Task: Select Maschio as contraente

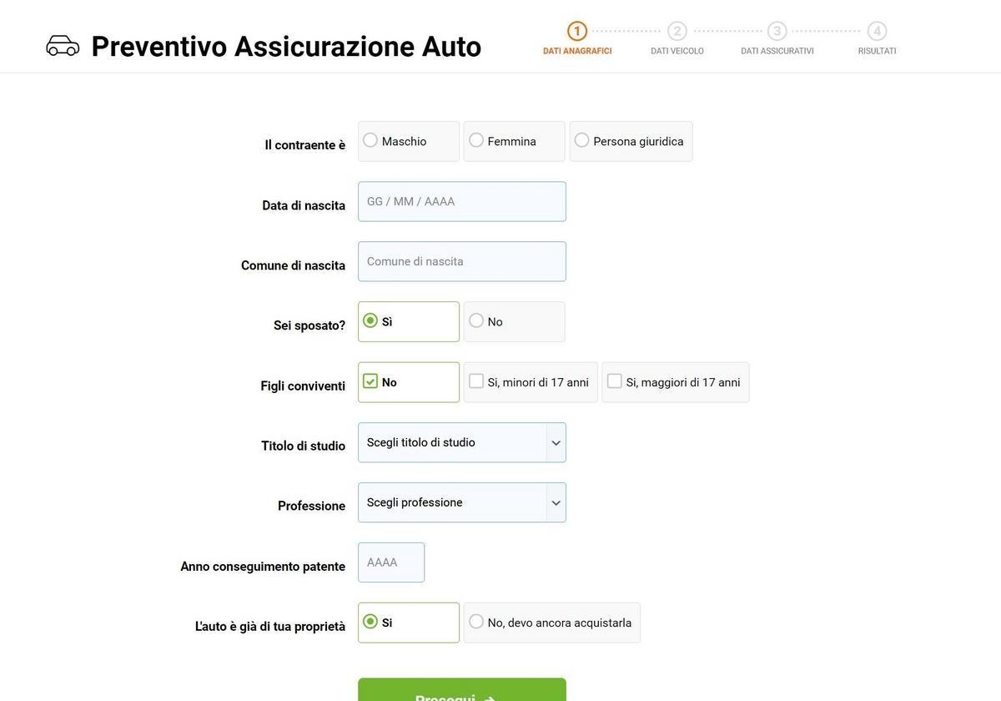Action: [x=370, y=141]
